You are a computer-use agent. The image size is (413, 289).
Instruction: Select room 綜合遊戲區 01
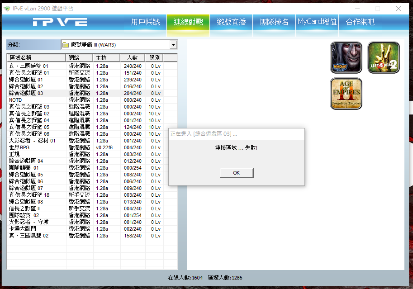pyautogui.click(x=85, y=80)
